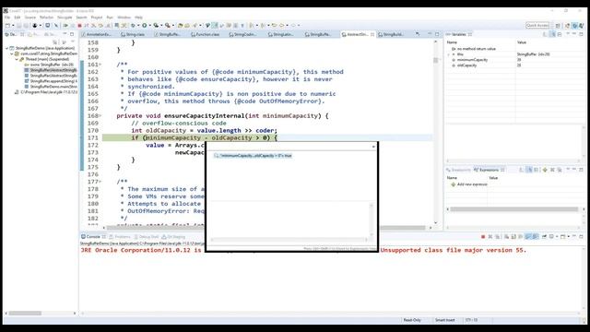Click the editor horizontal scrollbar

(265, 228)
